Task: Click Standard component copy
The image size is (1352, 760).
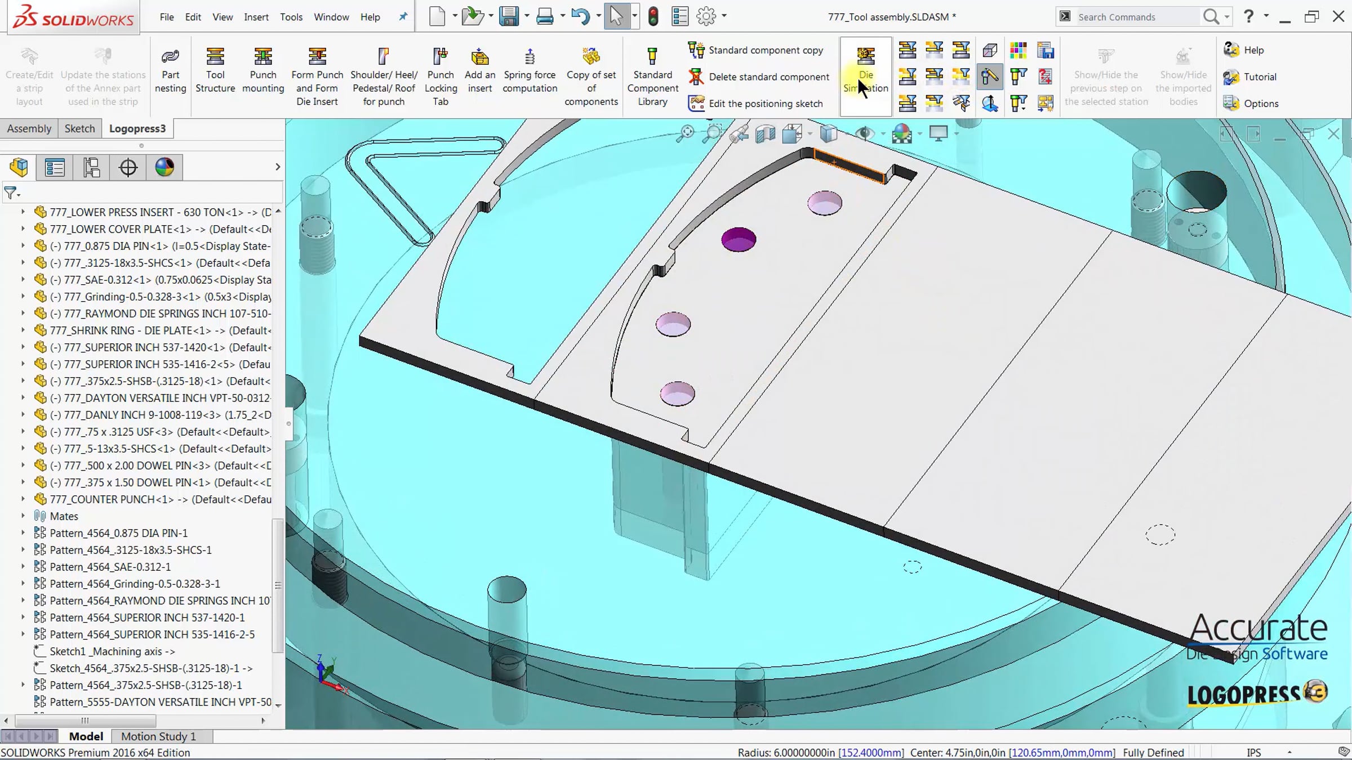Action: point(756,50)
